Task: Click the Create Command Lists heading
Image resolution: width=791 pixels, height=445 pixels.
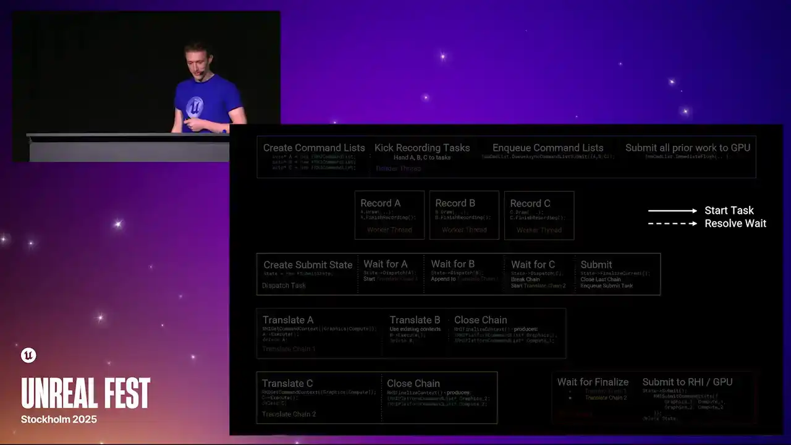Action: (314, 148)
